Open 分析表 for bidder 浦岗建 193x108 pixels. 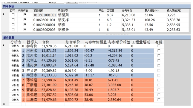[15, 66]
